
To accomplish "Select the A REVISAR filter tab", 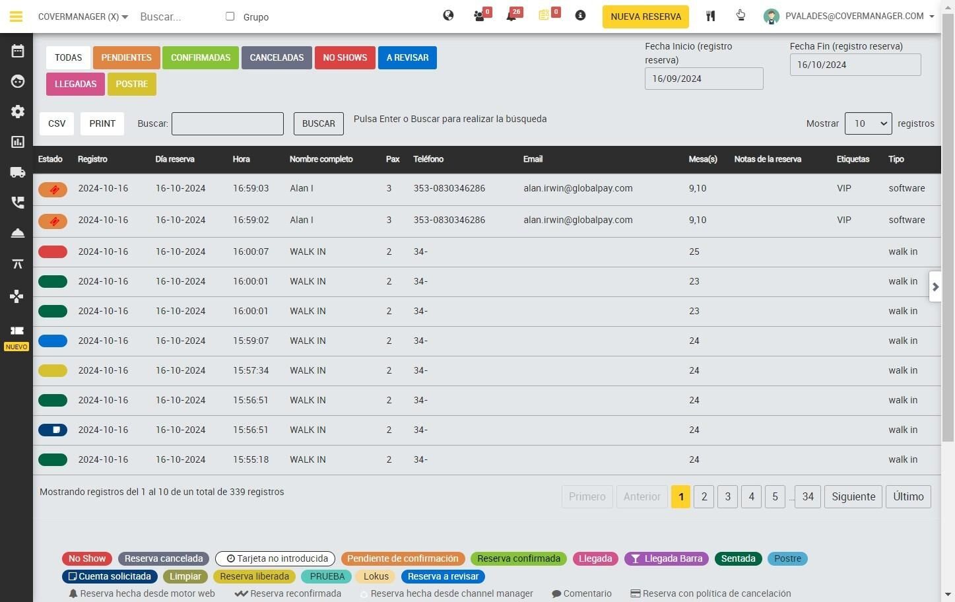I will (x=407, y=57).
